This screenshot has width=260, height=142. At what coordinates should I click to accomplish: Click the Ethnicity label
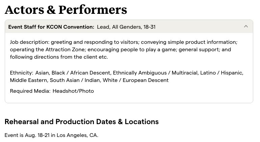tap(22, 73)
